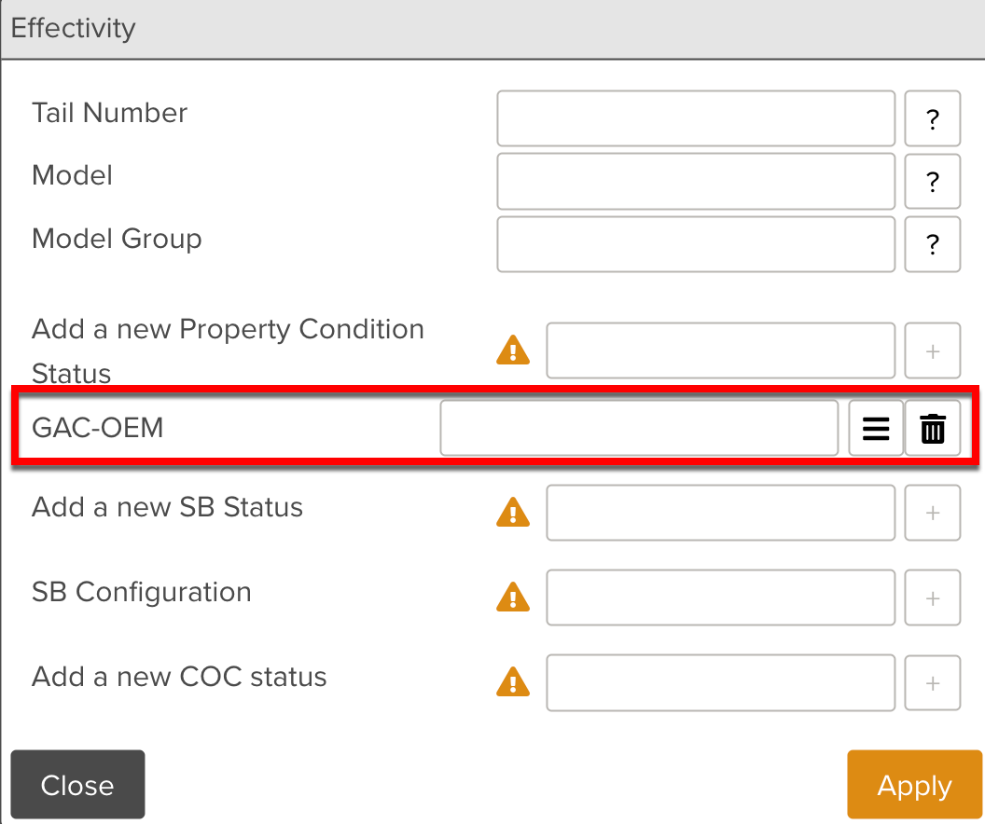Click inside the Tail Number input field
This screenshot has height=824, width=985.
click(x=695, y=118)
